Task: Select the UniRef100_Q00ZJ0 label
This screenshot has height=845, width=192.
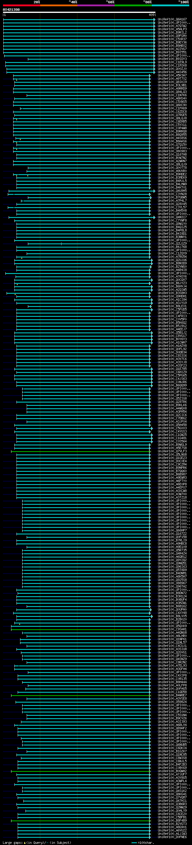Action: click(x=172, y=69)
